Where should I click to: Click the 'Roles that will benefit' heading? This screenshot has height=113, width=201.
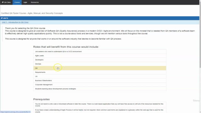pos(66,47)
